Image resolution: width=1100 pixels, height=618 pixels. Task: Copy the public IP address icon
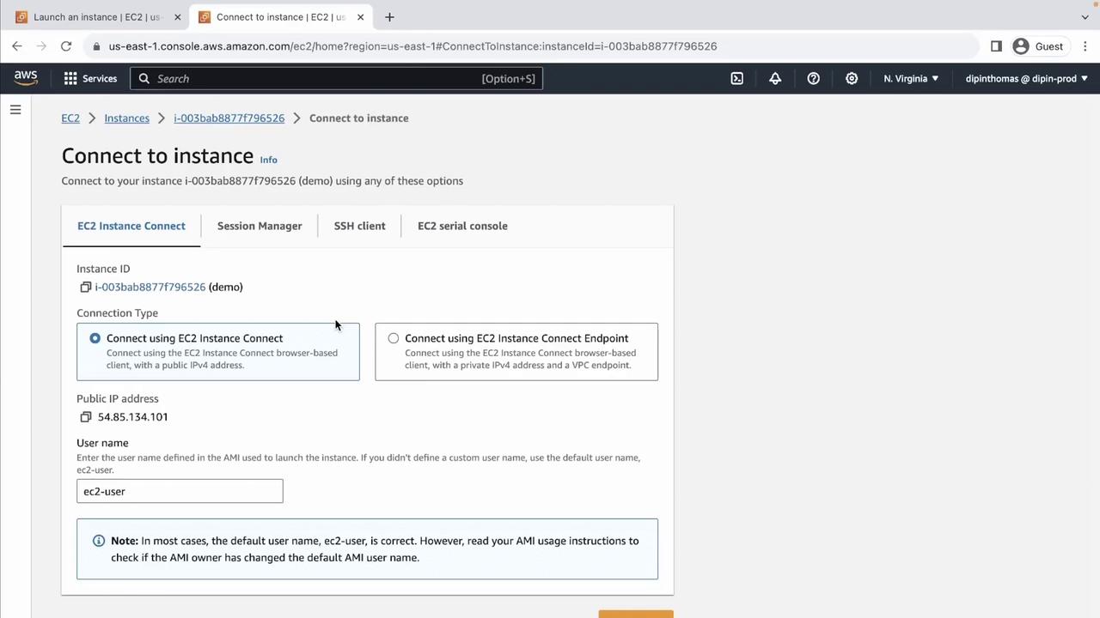(86, 416)
